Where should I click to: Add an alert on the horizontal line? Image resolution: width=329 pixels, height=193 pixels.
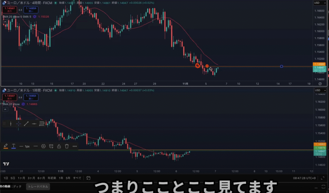tap(51, 146)
